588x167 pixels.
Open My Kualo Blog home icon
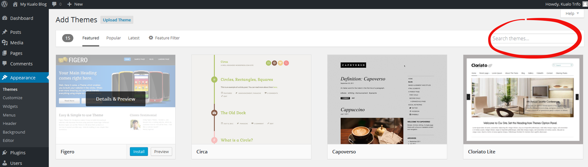tap(15, 4)
